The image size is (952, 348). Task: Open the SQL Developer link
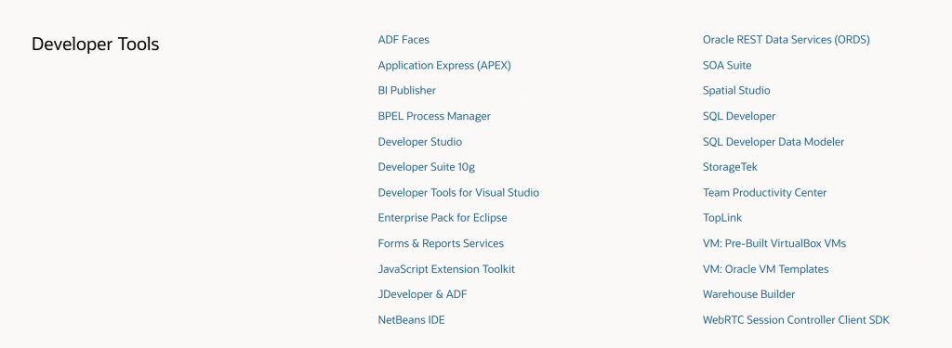pyautogui.click(x=739, y=116)
